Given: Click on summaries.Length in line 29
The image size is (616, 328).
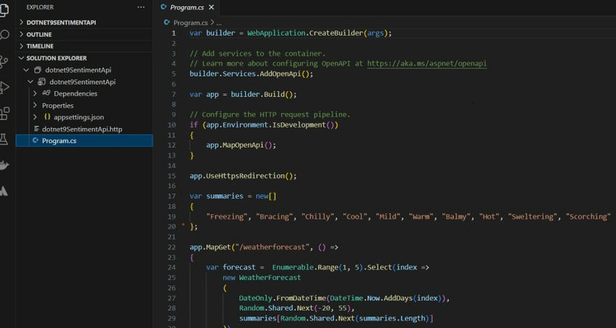Looking at the screenshot, I should tap(393, 319).
